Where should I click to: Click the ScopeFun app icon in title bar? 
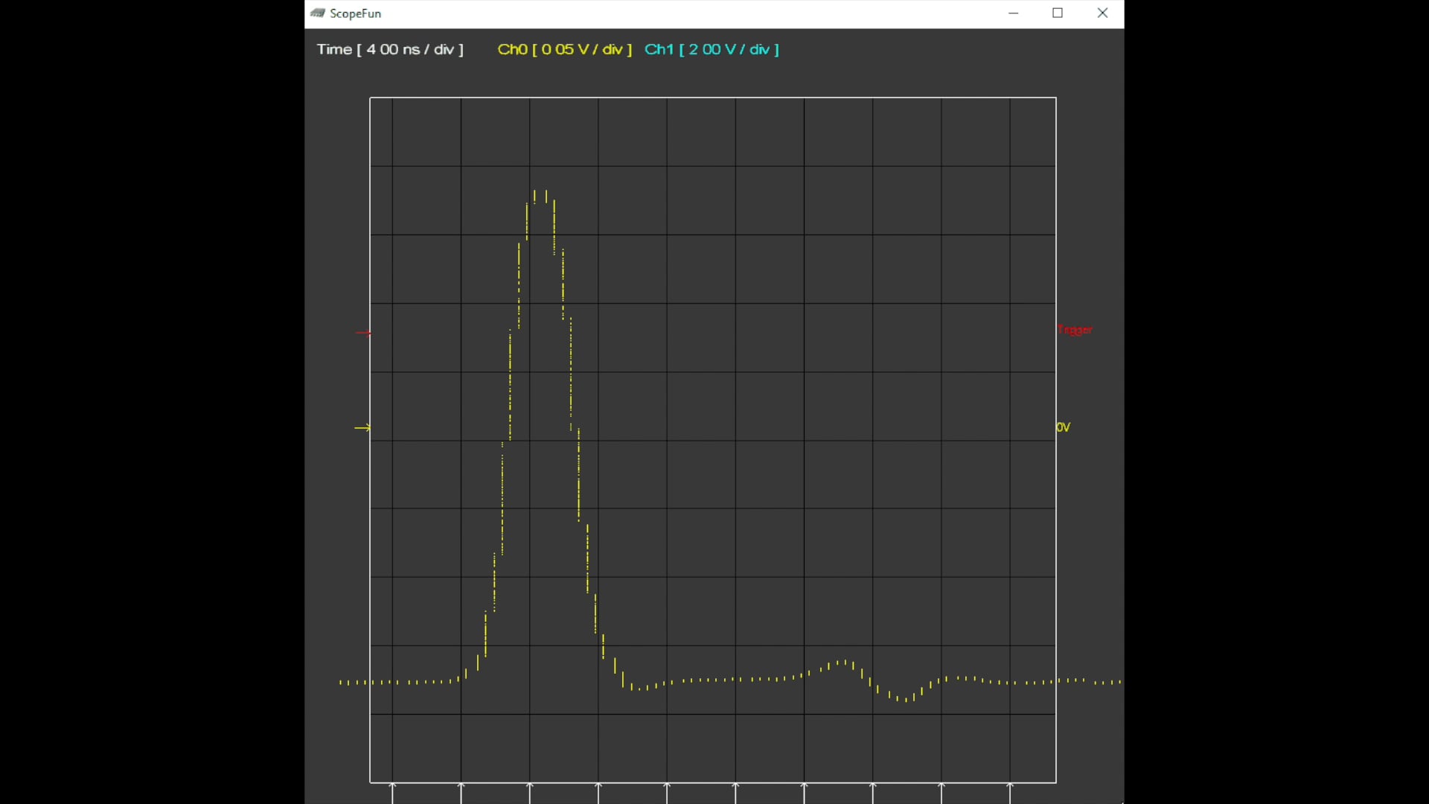coord(318,13)
